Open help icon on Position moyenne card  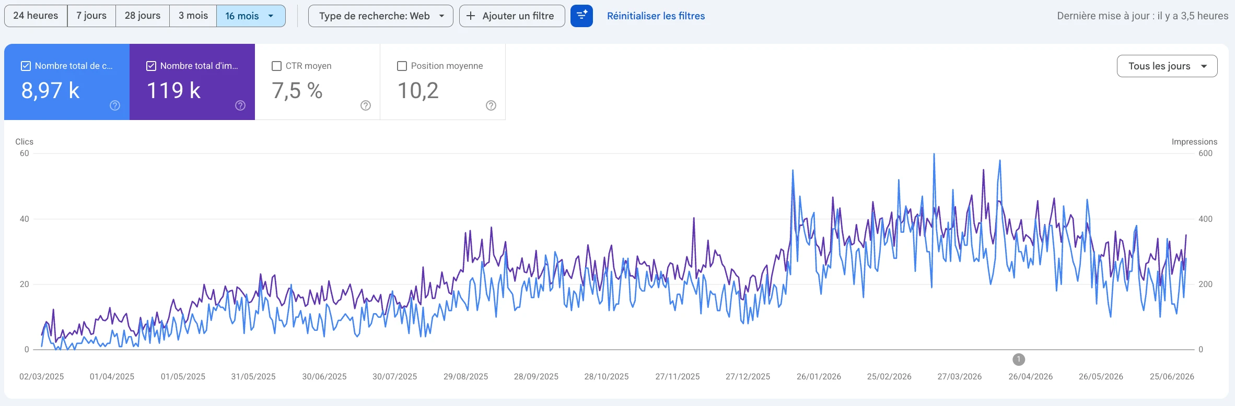pyautogui.click(x=491, y=105)
